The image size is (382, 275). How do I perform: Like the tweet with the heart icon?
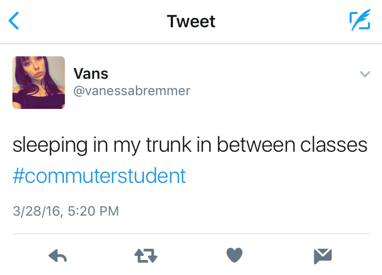pyautogui.click(x=234, y=255)
